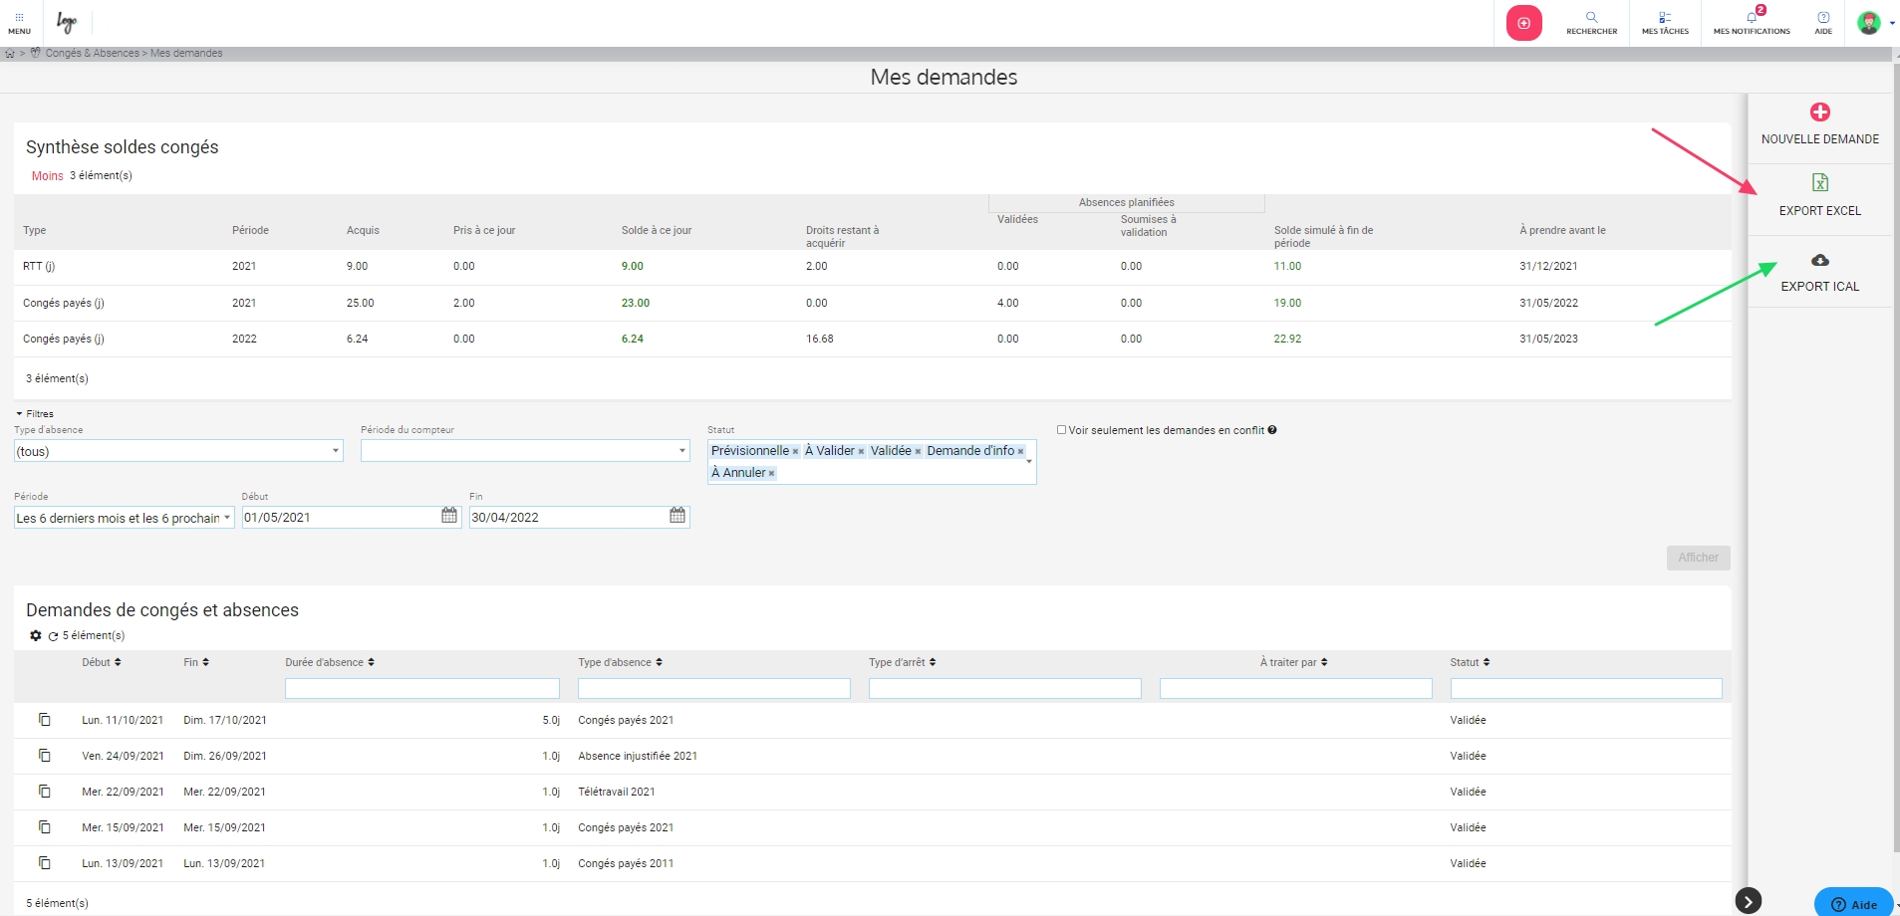Open the table settings gear icon

(36, 635)
